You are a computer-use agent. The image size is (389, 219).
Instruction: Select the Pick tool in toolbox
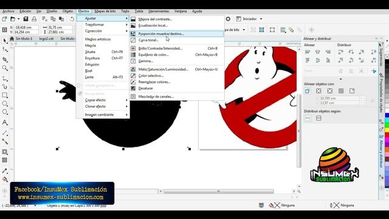tap(5, 41)
